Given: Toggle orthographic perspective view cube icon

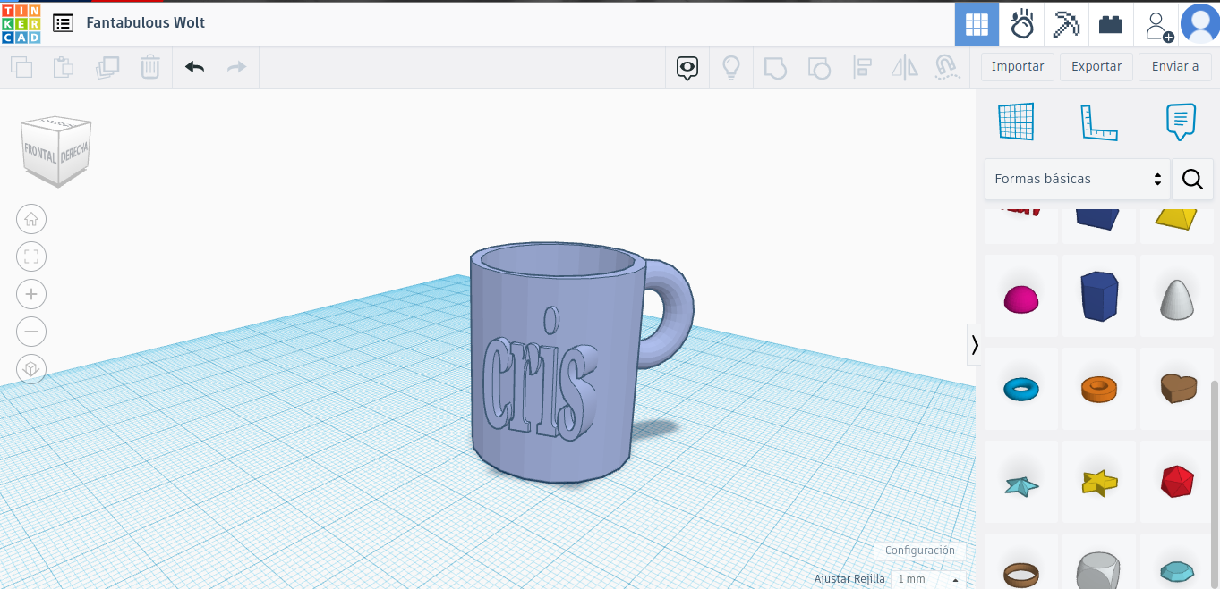Looking at the screenshot, I should pos(31,369).
